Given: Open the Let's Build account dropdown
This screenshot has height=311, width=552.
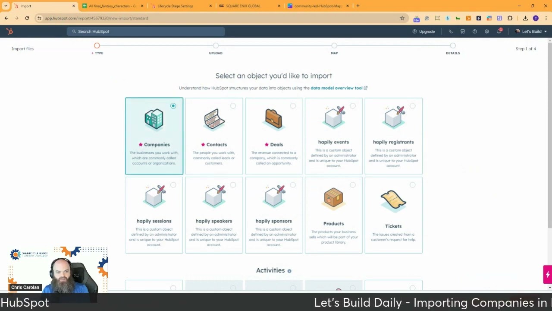Looking at the screenshot, I should click(x=531, y=32).
